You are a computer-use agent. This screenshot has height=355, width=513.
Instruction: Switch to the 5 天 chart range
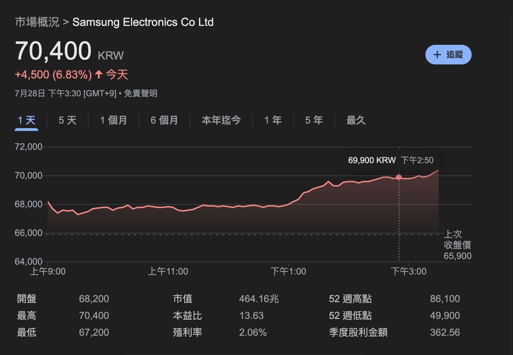point(67,120)
